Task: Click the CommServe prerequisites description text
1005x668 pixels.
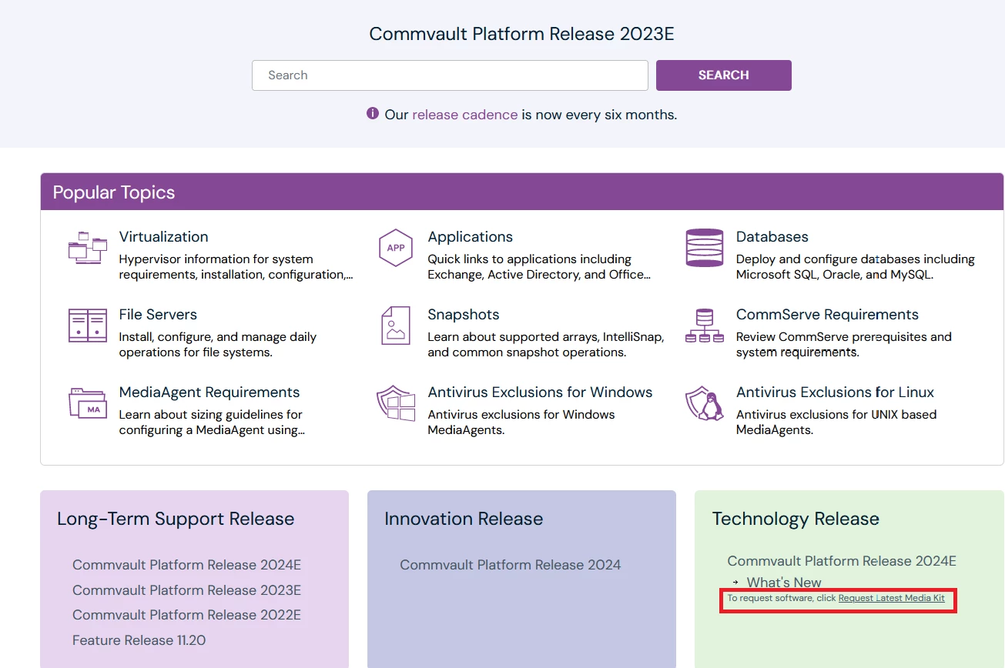Action: click(x=844, y=345)
